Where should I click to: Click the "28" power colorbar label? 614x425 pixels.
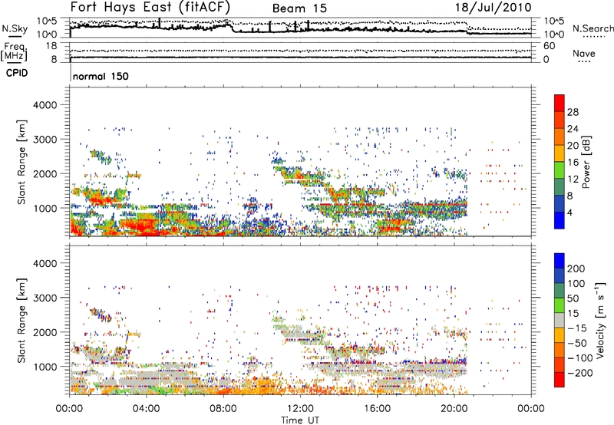pyautogui.click(x=573, y=112)
